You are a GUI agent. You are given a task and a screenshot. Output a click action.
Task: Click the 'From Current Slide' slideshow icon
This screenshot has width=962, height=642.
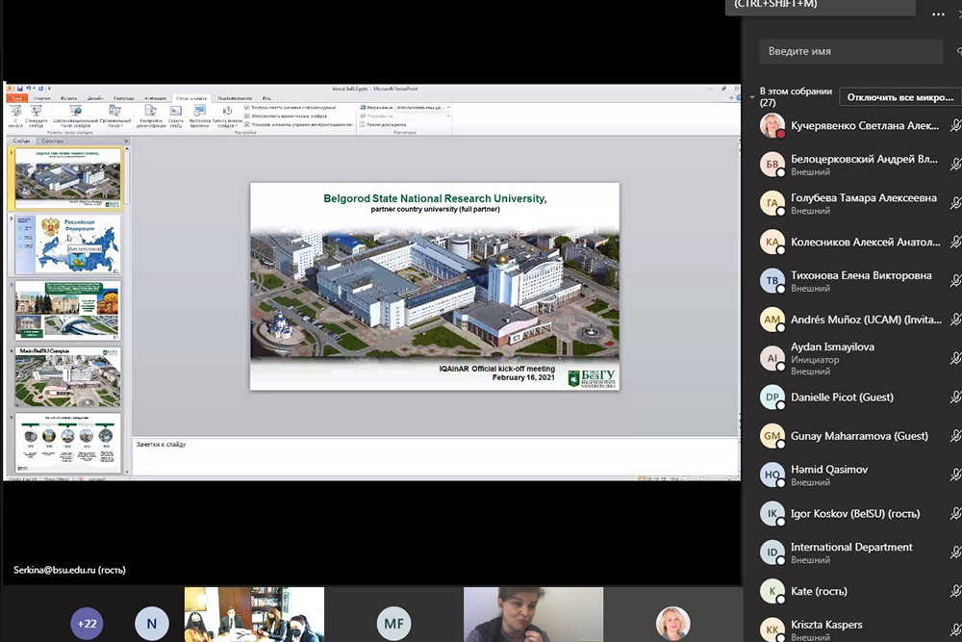pyautogui.click(x=37, y=113)
